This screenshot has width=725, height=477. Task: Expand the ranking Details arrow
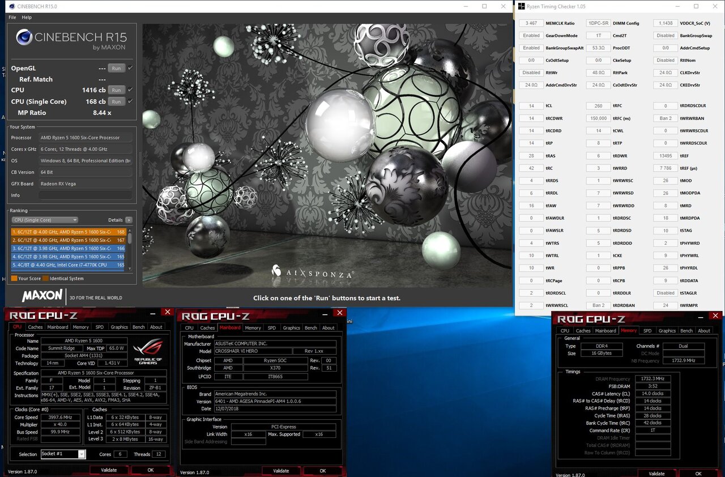129,220
